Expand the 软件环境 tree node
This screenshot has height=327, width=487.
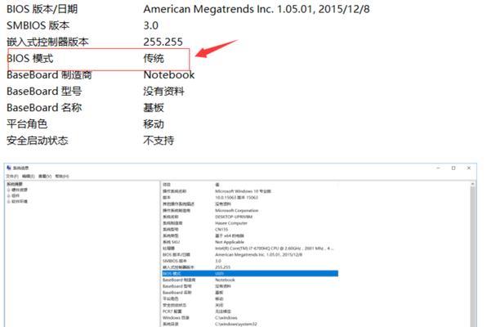click(x=9, y=202)
